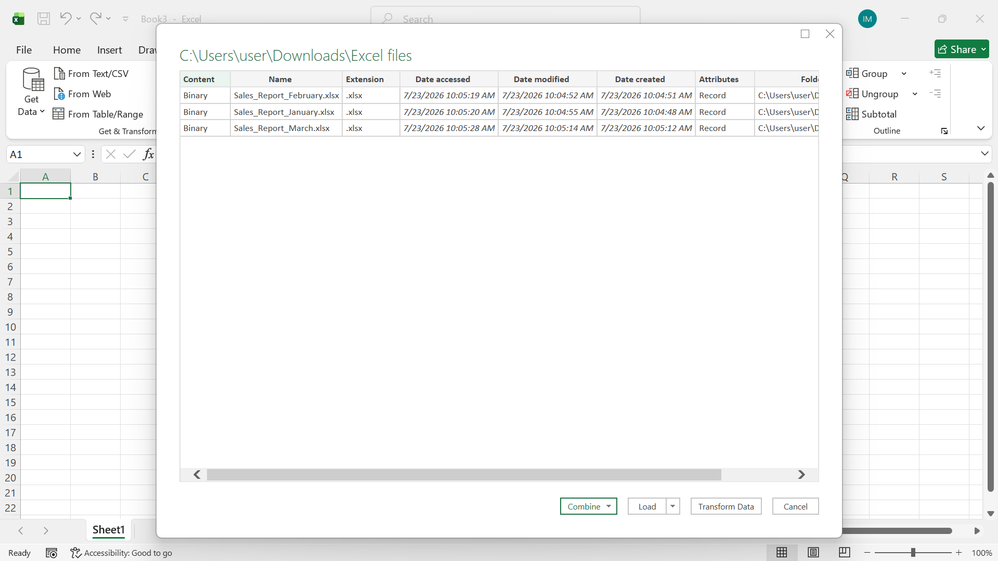Open the Outline dialog launcher
Image resolution: width=998 pixels, height=561 pixels.
tap(944, 131)
